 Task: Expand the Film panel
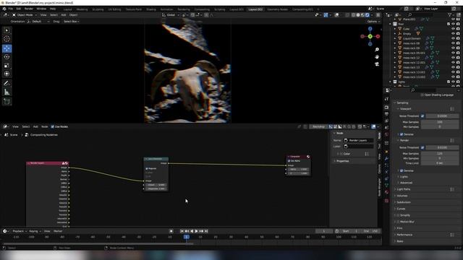(x=399, y=228)
